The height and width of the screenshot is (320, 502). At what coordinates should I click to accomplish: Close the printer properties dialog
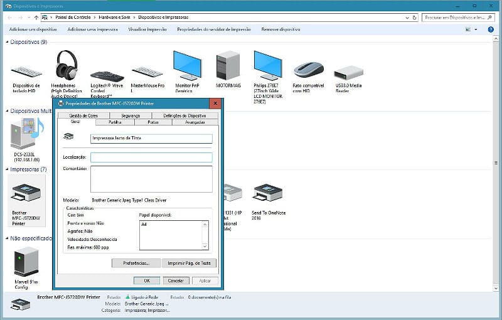click(215, 104)
